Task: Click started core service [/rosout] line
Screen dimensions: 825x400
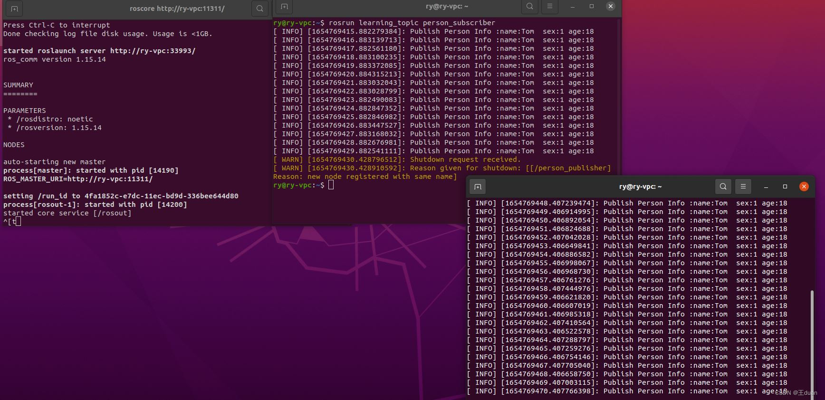Action: click(67, 213)
